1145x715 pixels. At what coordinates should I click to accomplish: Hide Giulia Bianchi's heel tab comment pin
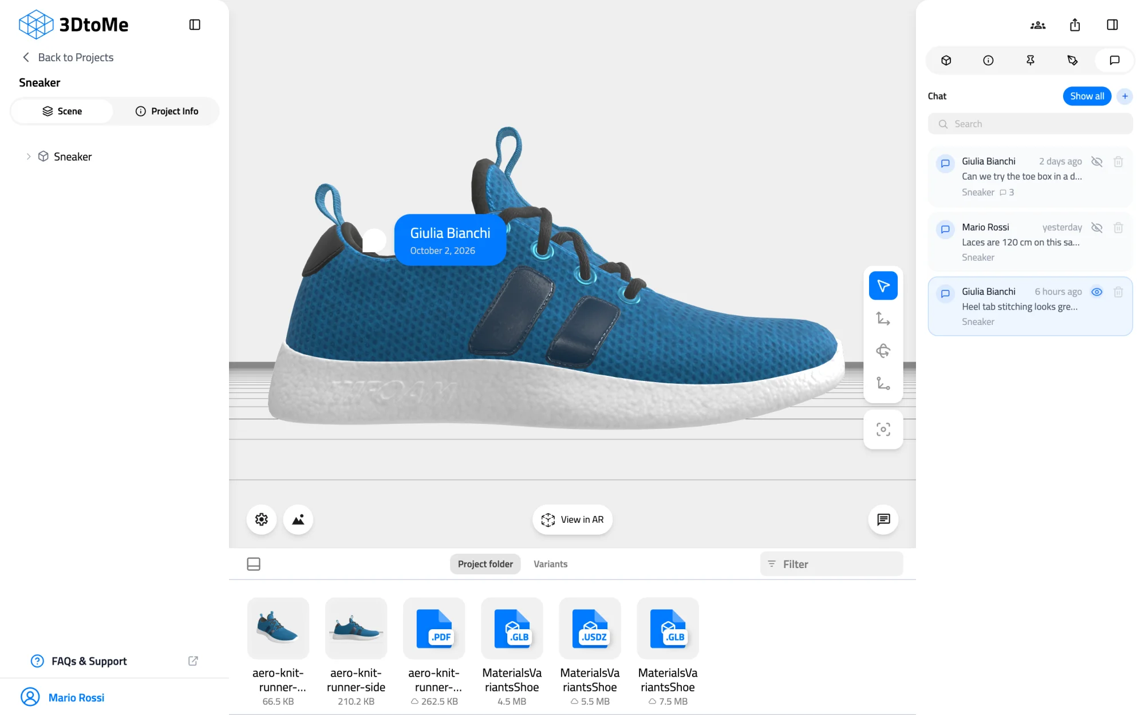coord(1097,292)
